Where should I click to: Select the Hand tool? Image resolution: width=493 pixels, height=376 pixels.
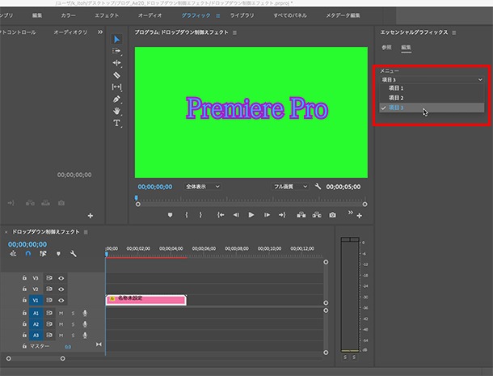116,111
